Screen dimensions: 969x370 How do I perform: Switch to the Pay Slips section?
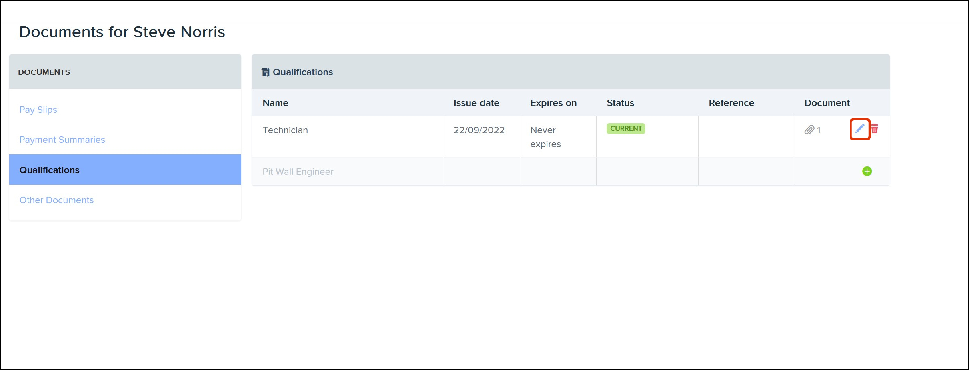point(38,110)
